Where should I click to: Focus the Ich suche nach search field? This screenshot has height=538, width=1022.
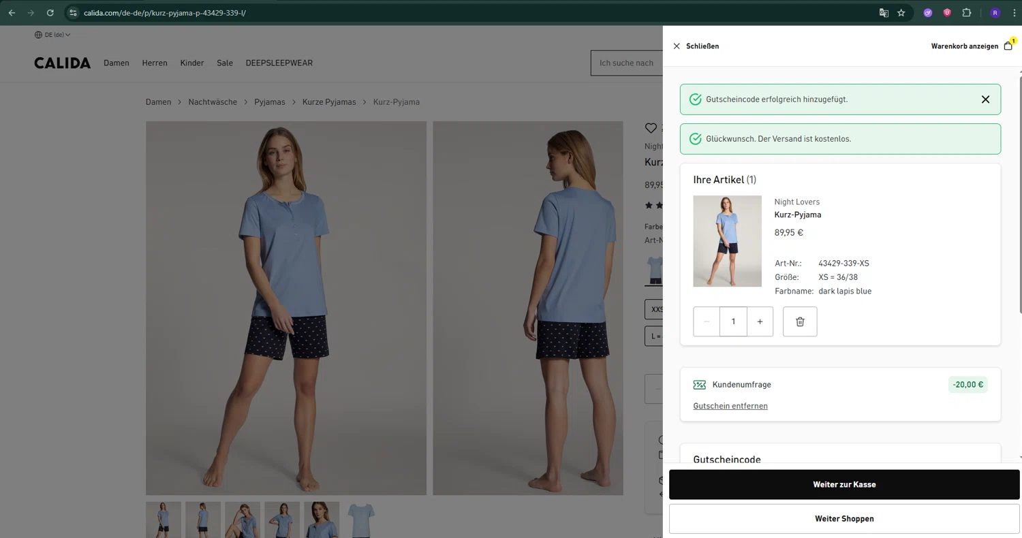tap(627, 63)
